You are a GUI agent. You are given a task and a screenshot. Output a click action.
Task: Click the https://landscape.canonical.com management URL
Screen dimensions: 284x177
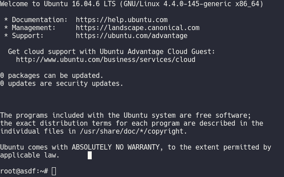(x=137, y=28)
